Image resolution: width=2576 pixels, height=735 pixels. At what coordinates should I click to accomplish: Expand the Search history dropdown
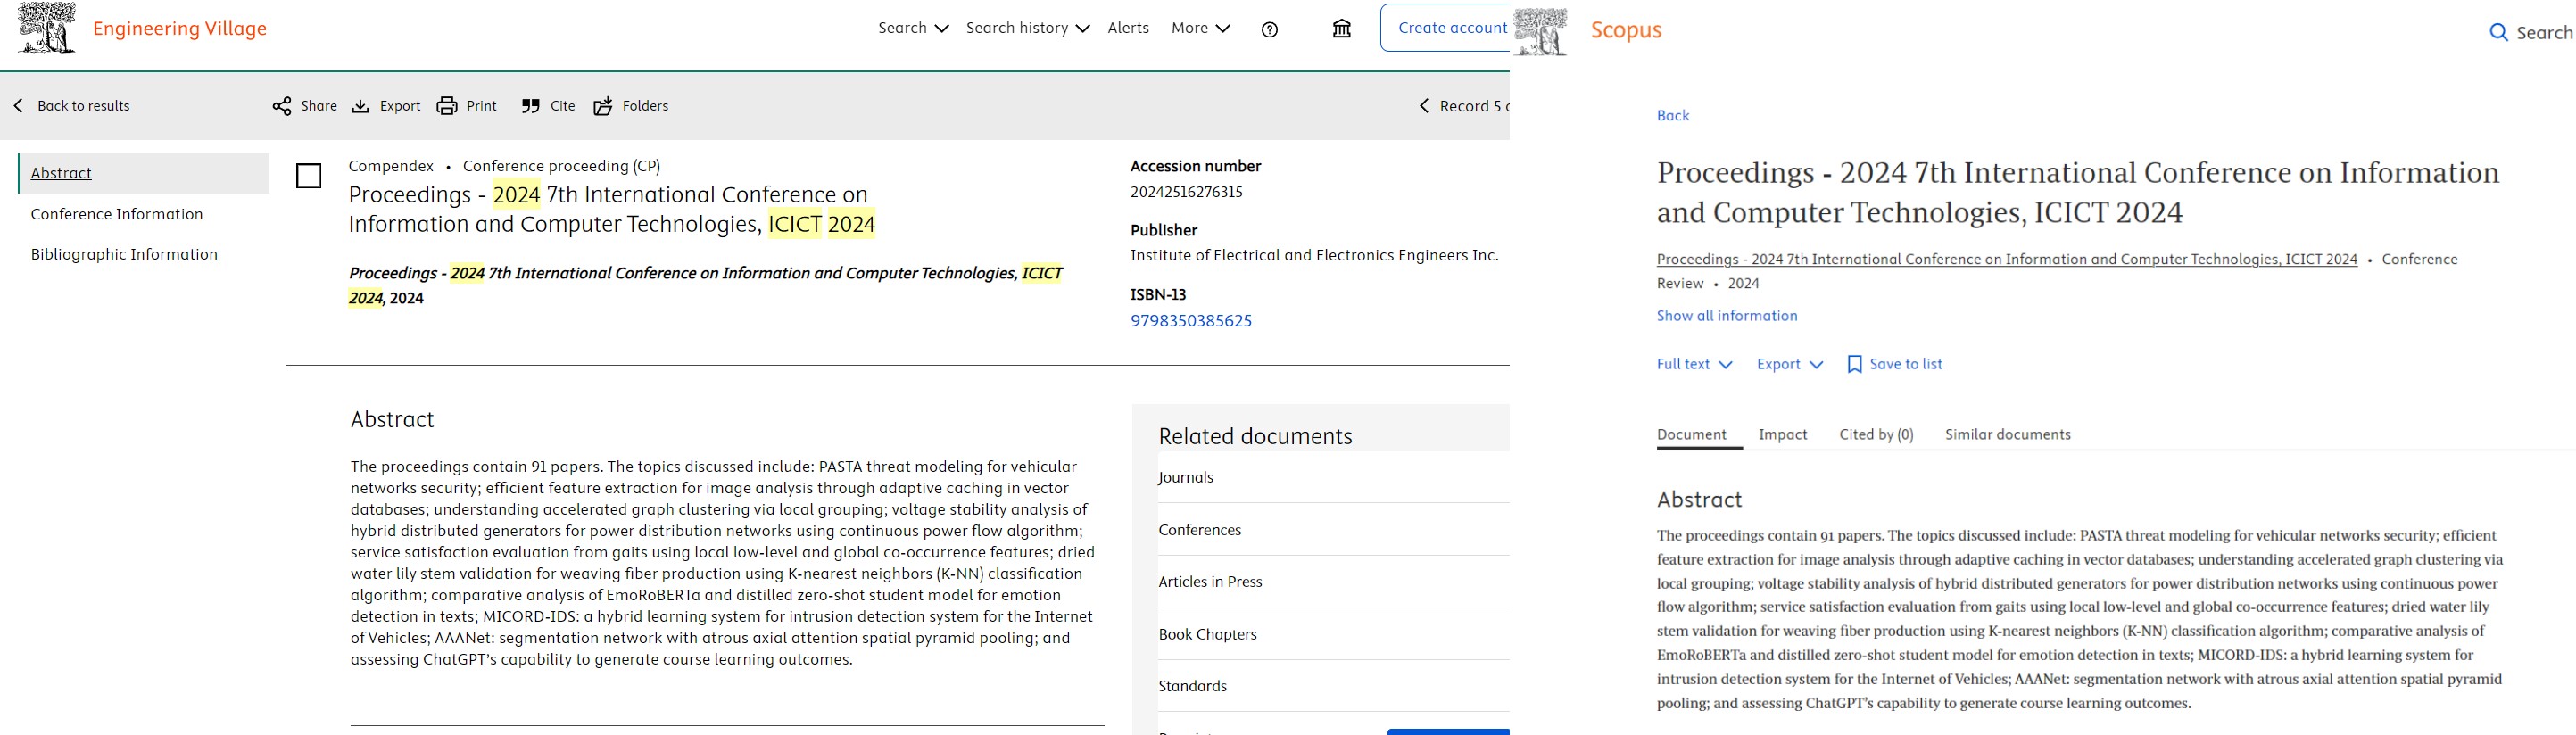[x=1027, y=28]
